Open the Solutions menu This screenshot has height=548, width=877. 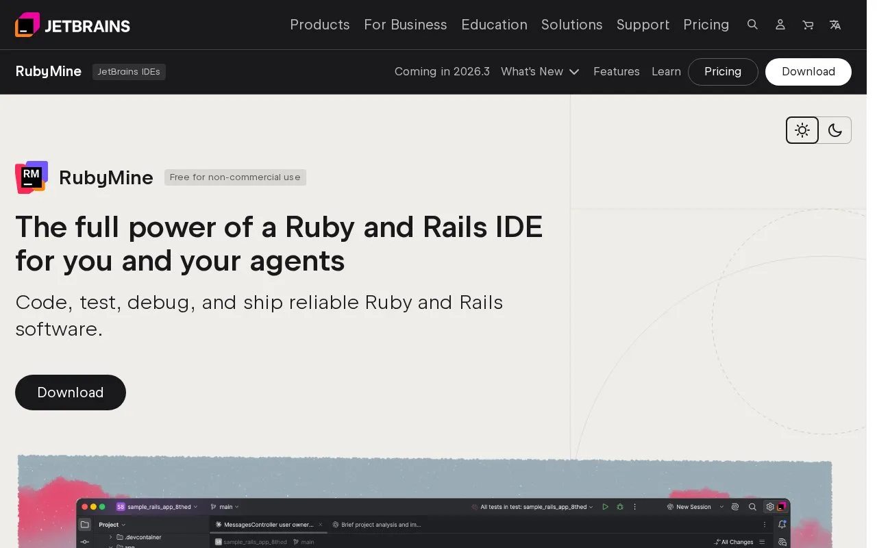571,25
